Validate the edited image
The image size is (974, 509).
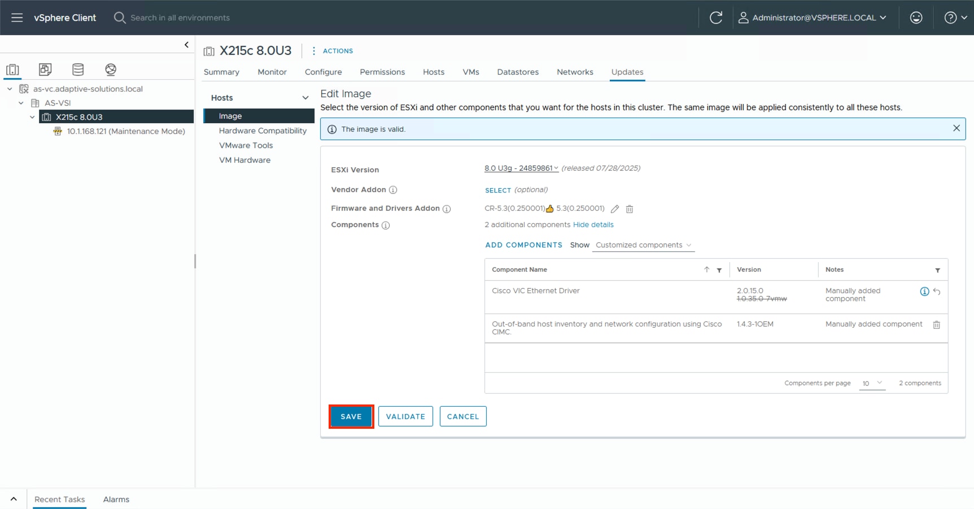(x=405, y=416)
